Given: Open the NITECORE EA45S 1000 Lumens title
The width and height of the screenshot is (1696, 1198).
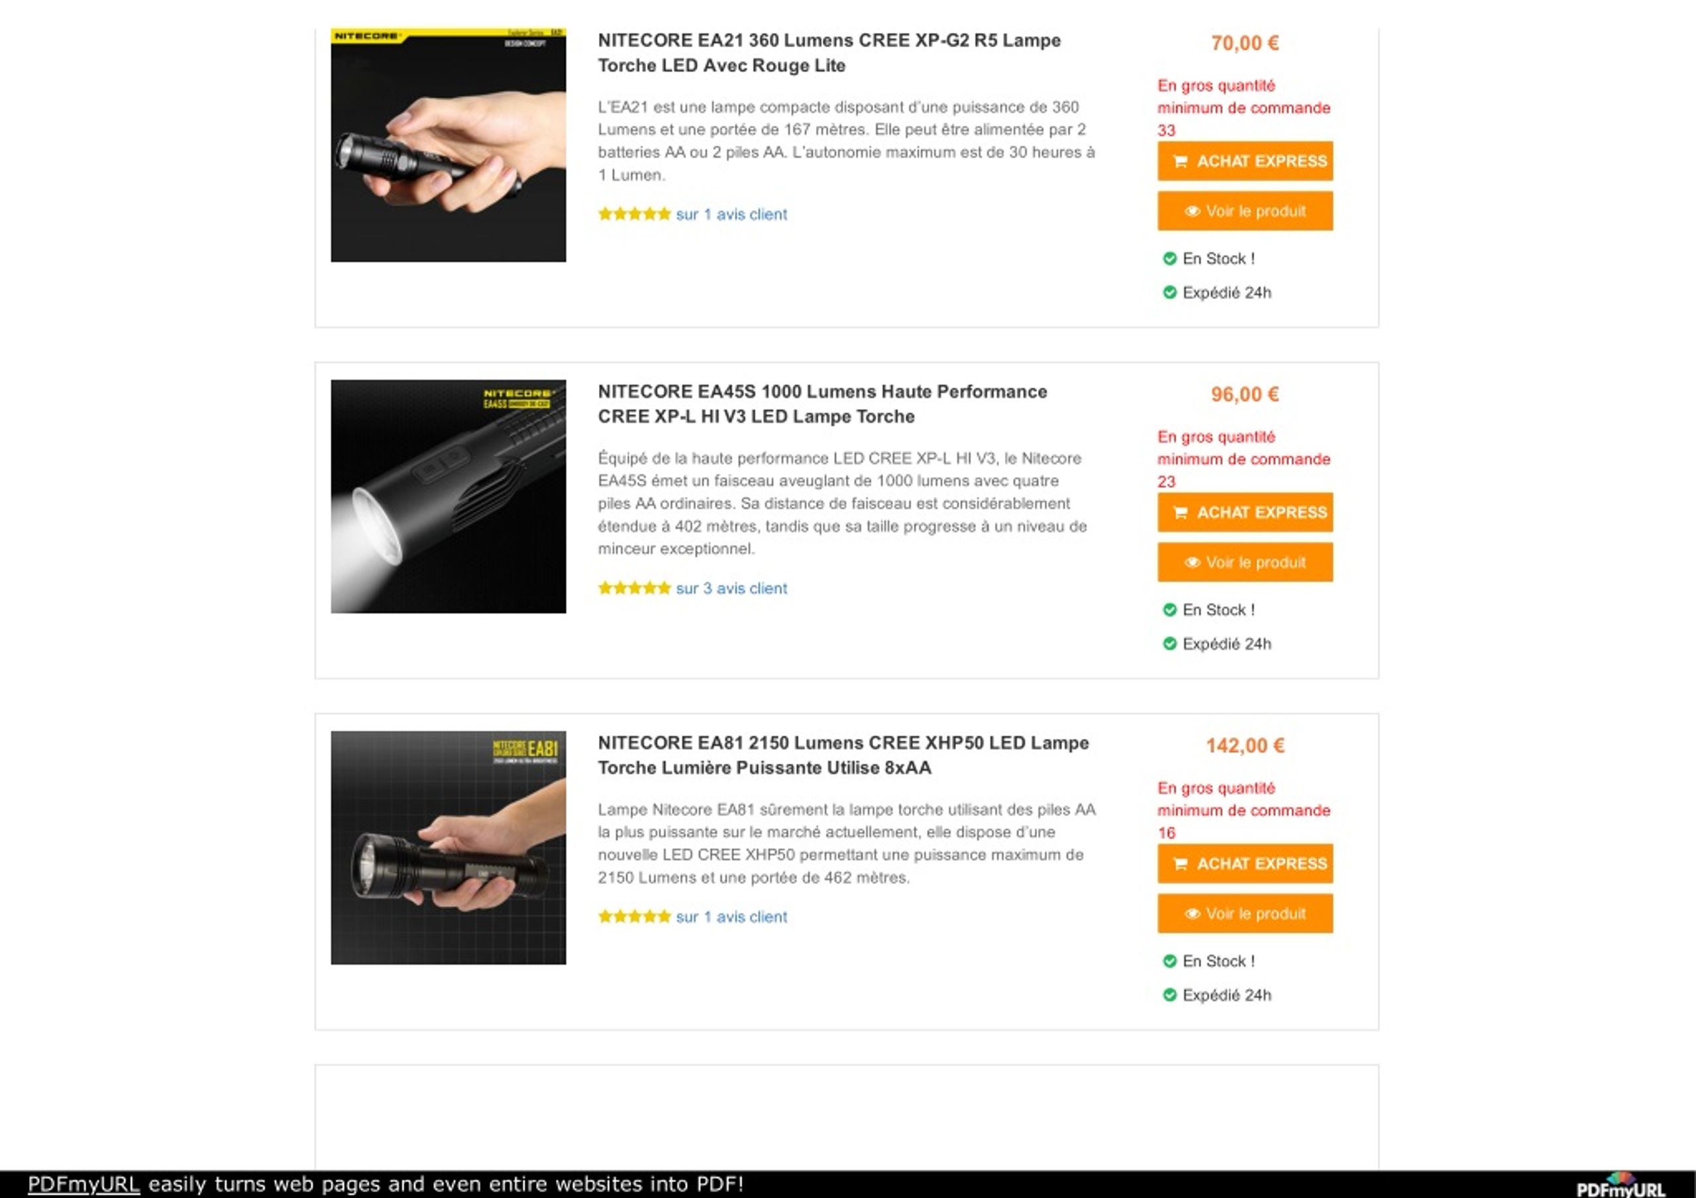Looking at the screenshot, I should [822, 404].
